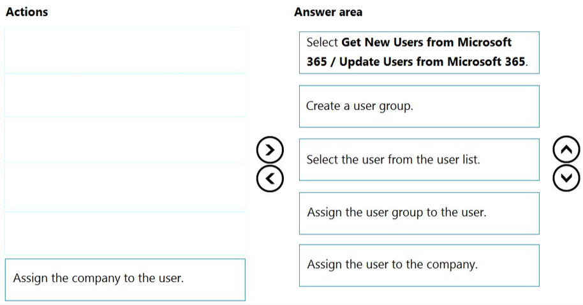The height and width of the screenshot is (305, 583).
Task: Select the 'Create a user group' step
Action: (419, 106)
